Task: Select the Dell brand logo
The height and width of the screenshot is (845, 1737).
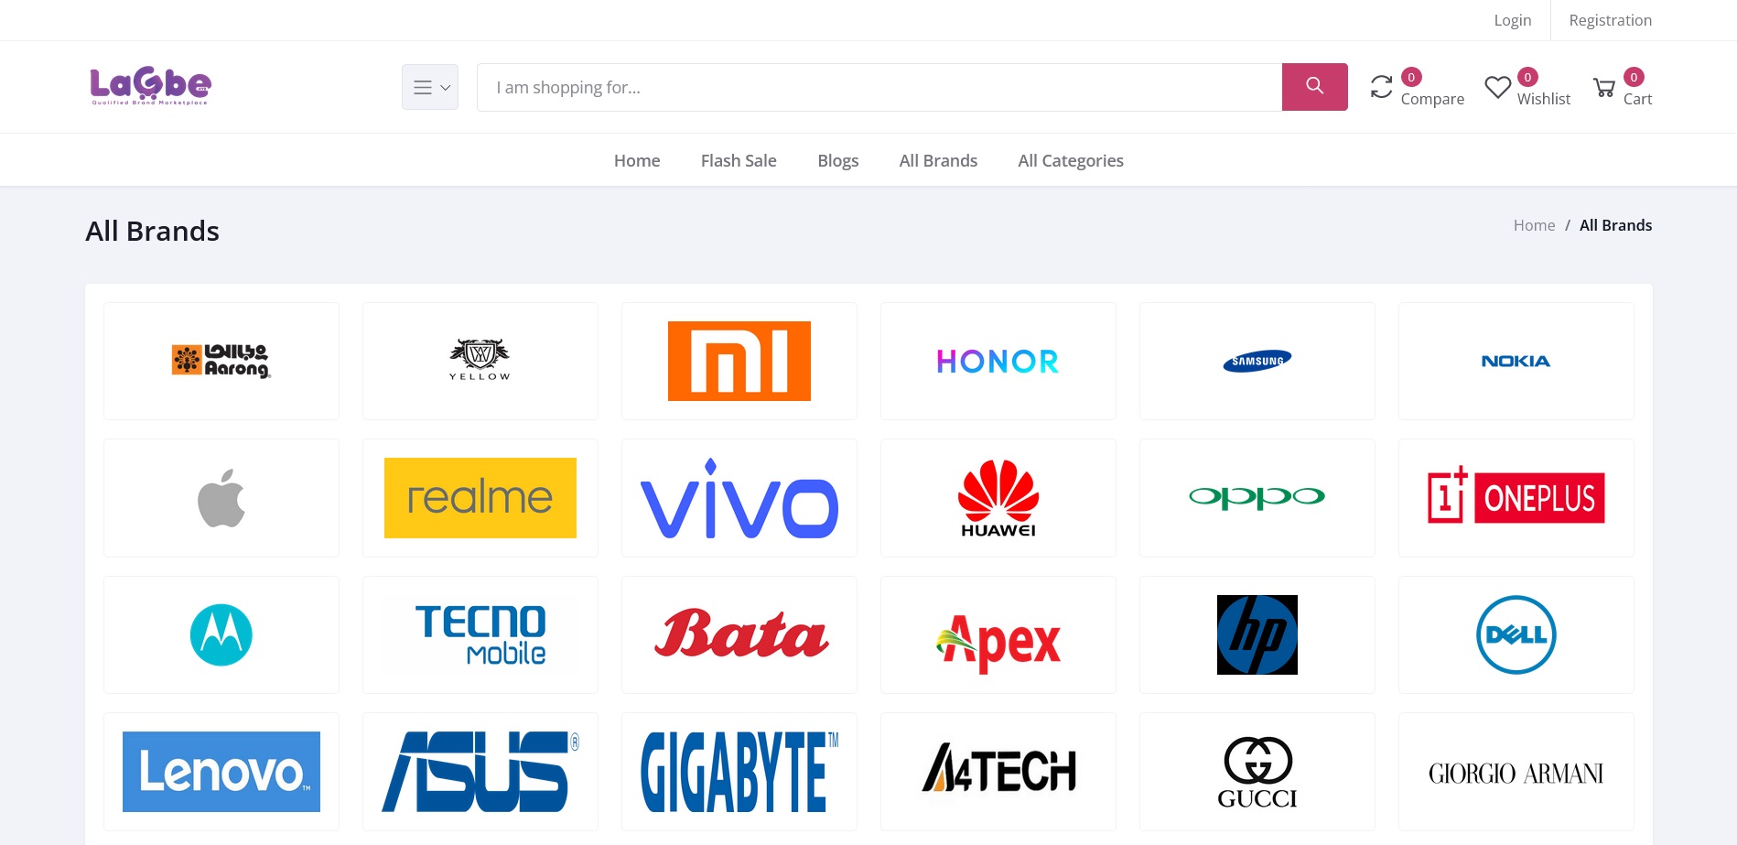Action: pos(1516,634)
